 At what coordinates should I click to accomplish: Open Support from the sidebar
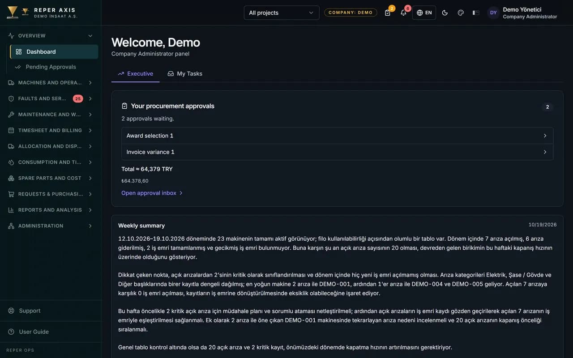click(51, 311)
